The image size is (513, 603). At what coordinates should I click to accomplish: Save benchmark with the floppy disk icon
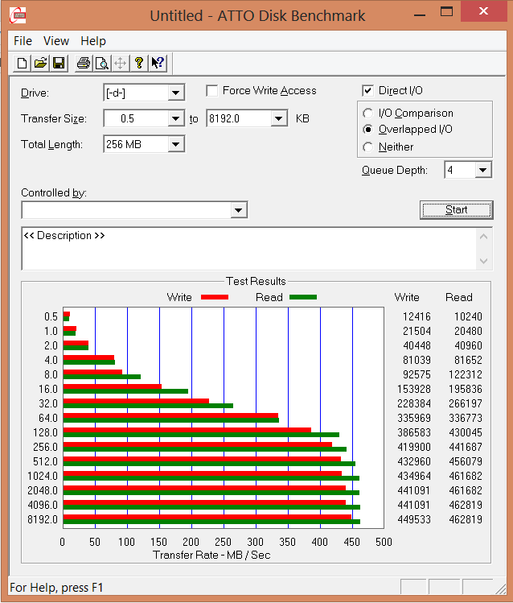tap(58, 63)
